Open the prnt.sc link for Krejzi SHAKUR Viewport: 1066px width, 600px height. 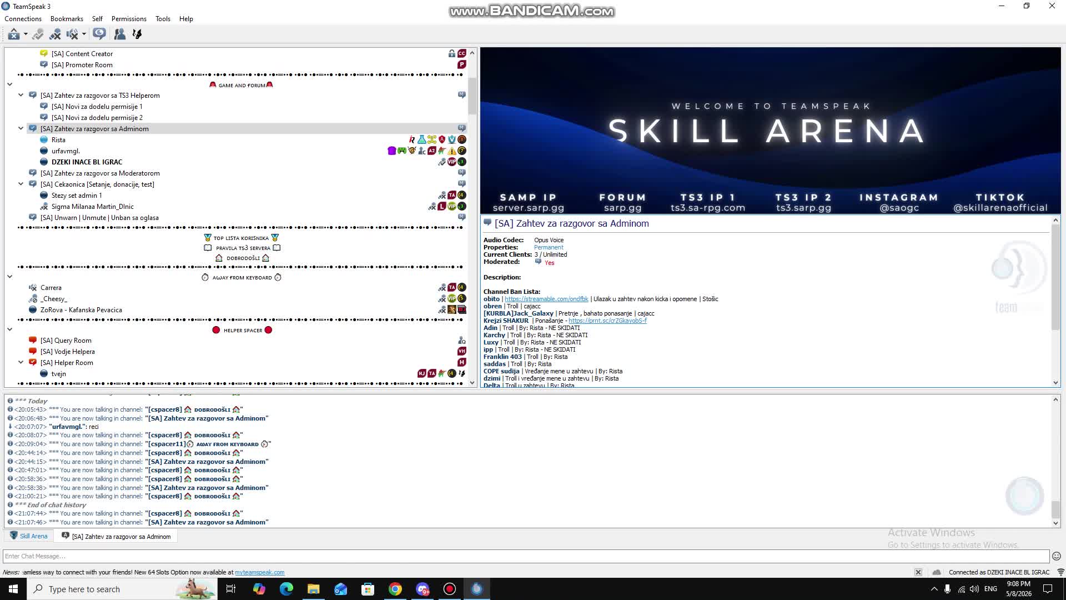click(607, 321)
